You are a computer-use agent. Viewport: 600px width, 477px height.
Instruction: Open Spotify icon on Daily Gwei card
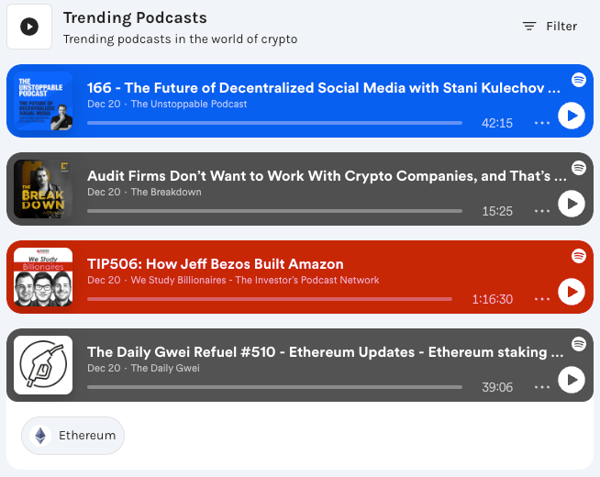click(x=579, y=344)
